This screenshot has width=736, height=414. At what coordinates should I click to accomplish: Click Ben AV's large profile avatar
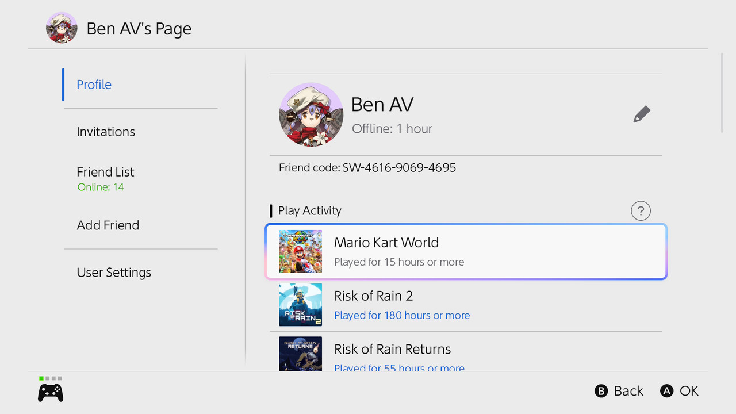[311, 114]
